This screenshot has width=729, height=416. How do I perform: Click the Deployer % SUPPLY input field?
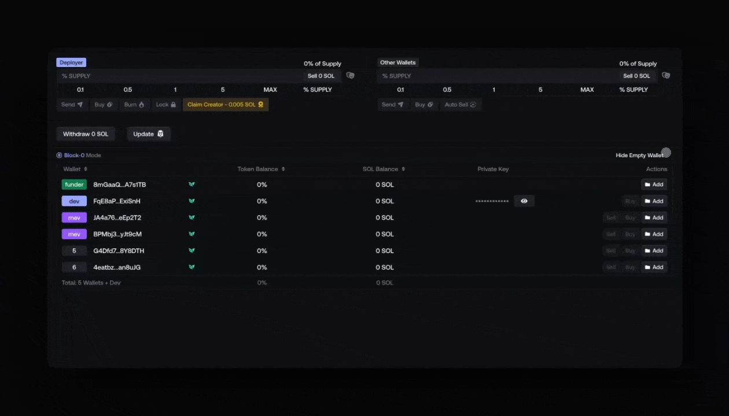pyautogui.click(x=179, y=76)
